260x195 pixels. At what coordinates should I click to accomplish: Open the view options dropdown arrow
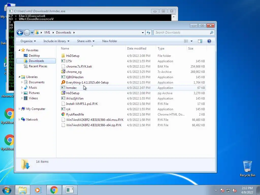click(191, 41)
